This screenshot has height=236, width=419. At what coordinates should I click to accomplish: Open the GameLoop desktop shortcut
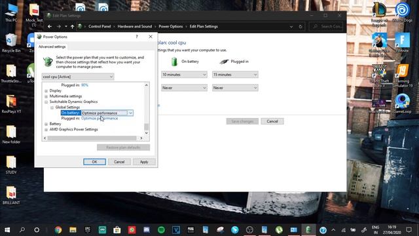402,104
